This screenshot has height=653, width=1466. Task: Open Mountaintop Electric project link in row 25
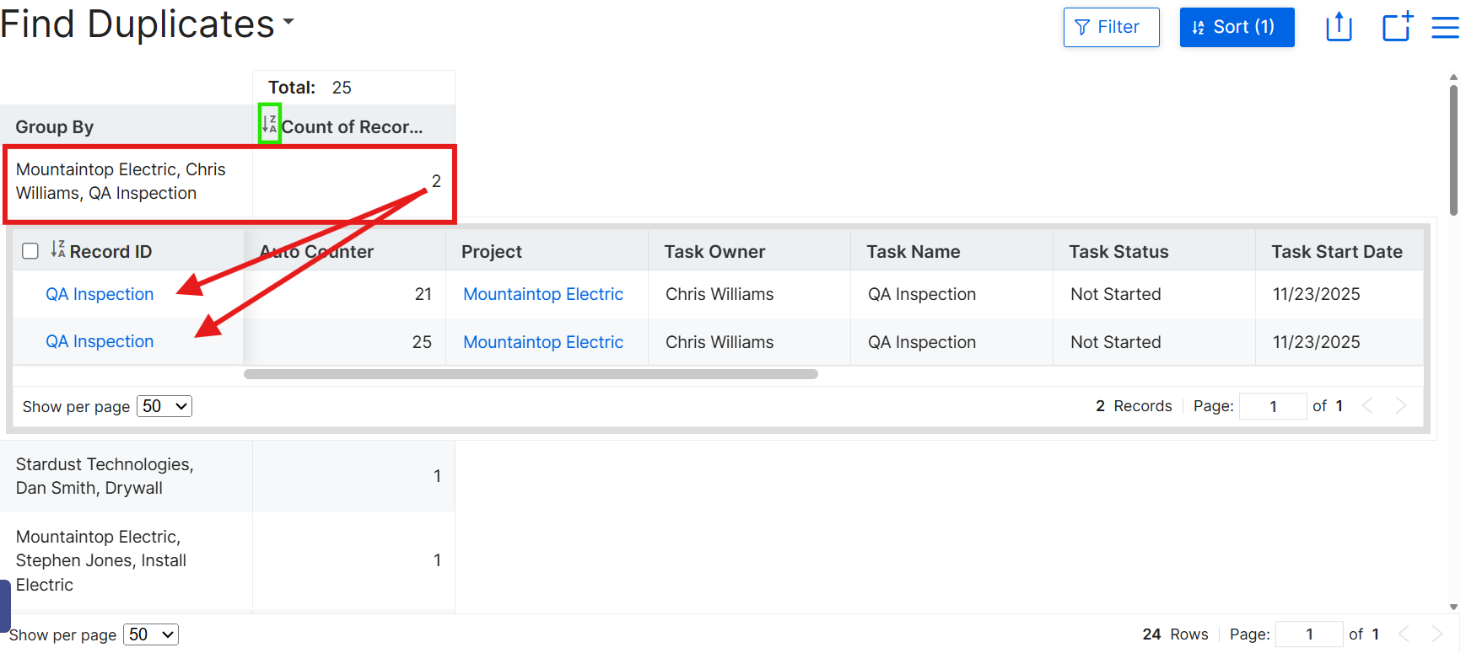[x=543, y=342]
